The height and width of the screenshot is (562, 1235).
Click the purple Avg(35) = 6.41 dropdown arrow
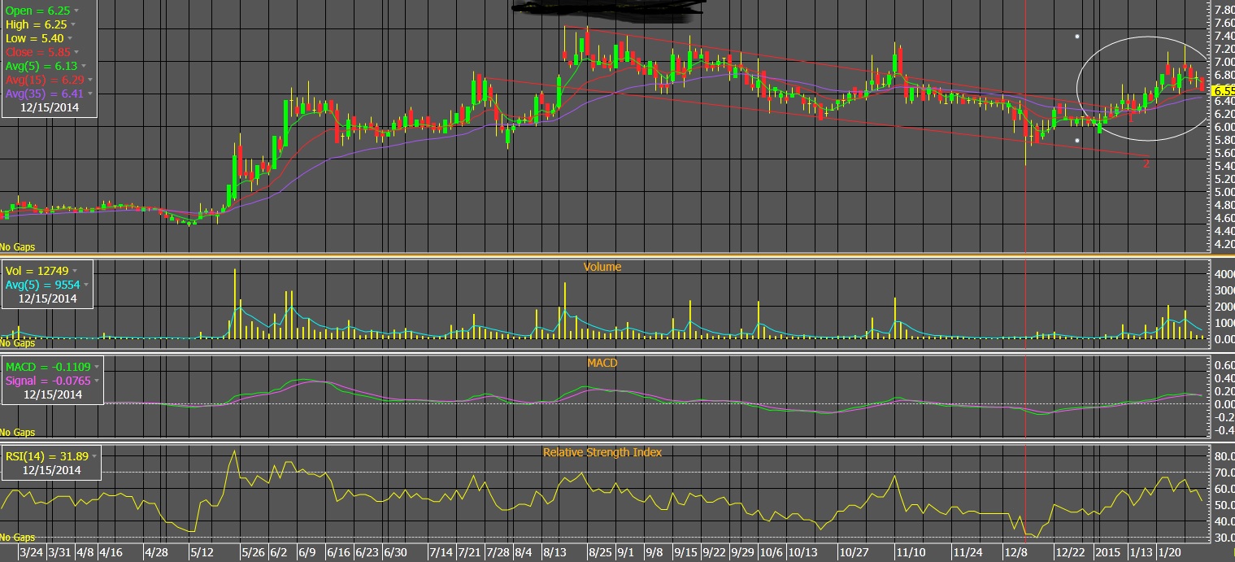pos(89,94)
